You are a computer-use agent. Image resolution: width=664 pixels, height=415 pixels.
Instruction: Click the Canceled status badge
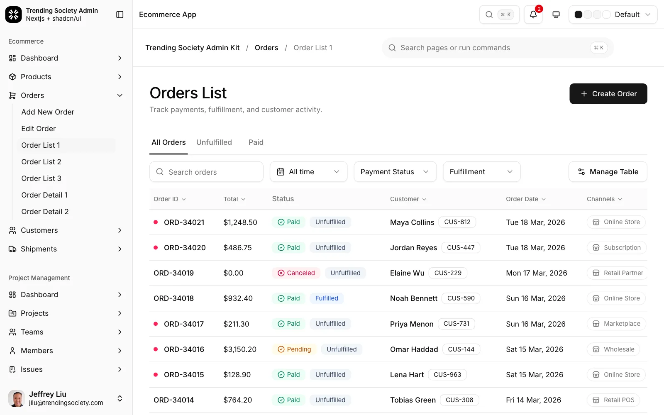(296, 273)
